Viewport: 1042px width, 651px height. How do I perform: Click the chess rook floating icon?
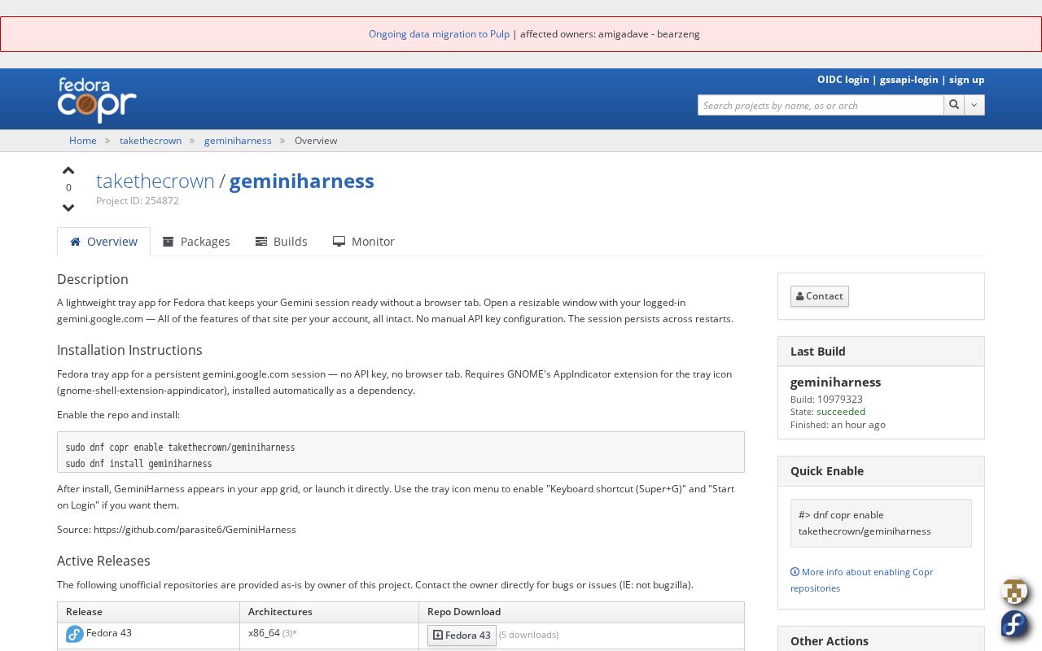(x=1014, y=591)
